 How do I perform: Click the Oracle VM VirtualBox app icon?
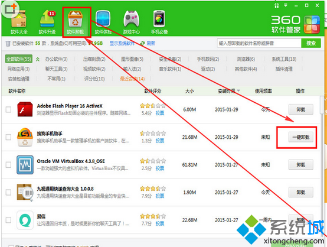tap(25, 165)
